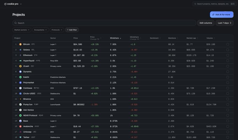Image resolution: width=238 pixels, height=140 pixels.
Task: Sort by Price Change 7D column
Action: click(96, 38)
